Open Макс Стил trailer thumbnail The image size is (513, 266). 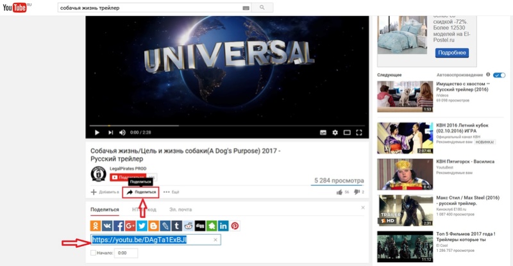[405, 210]
